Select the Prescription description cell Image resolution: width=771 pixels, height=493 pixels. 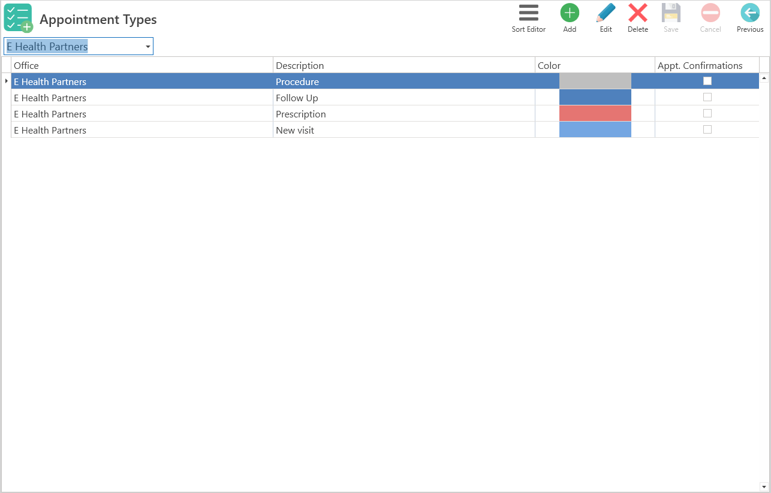(404, 114)
